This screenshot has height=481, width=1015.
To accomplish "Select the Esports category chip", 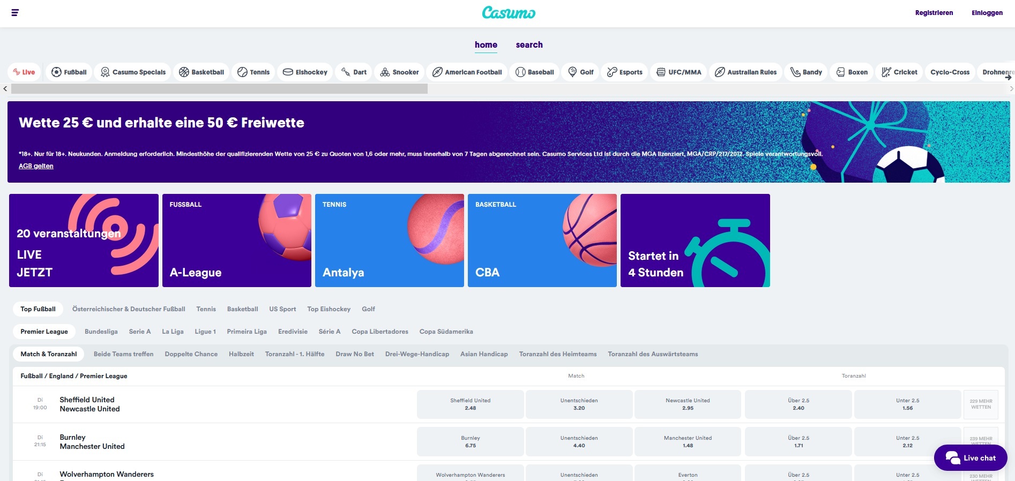I will point(624,72).
